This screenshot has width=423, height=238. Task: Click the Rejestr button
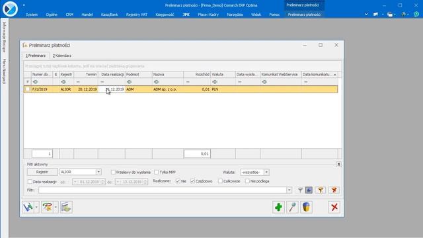point(42,172)
